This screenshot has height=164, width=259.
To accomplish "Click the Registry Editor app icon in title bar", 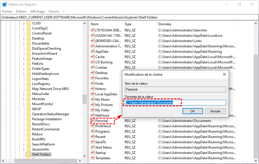I will click(x=4, y=4).
